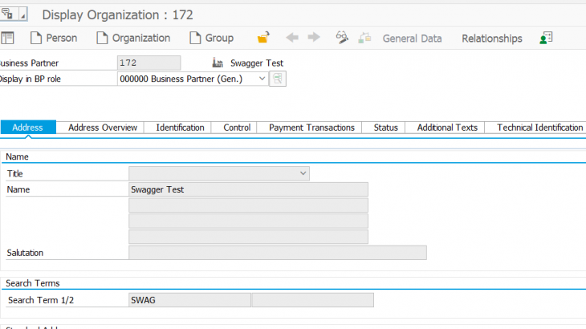
Task: Create a new Person business partner
Action: coord(54,38)
